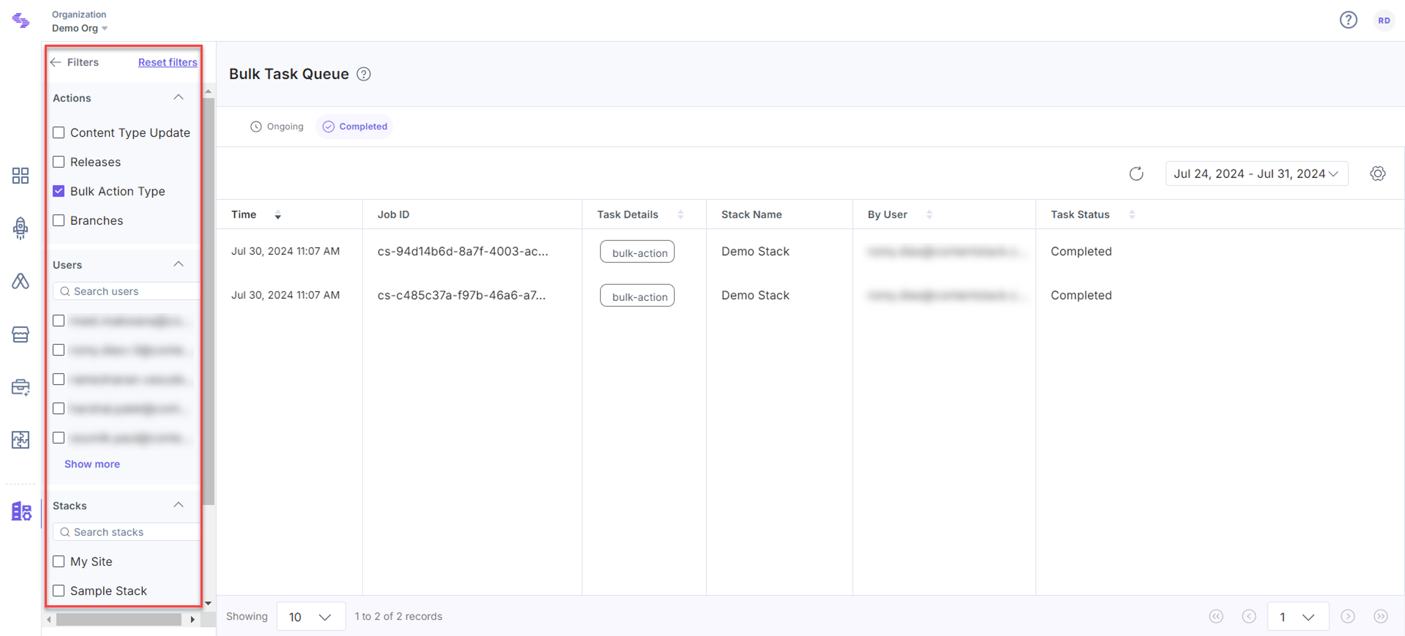Check the first user checkbox in Users
The height and width of the screenshot is (636, 1405).
click(x=59, y=321)
